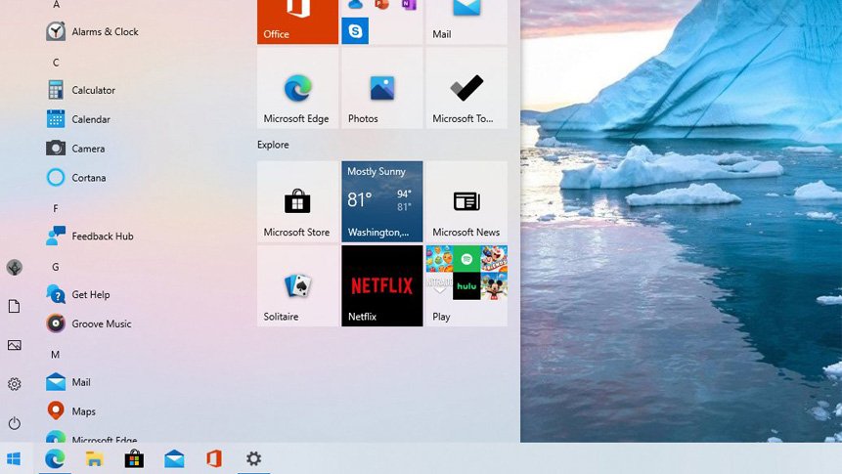This screenshot has width=842, height=474.
Task: Open Microsoft News tile
Action: point(465,201)
